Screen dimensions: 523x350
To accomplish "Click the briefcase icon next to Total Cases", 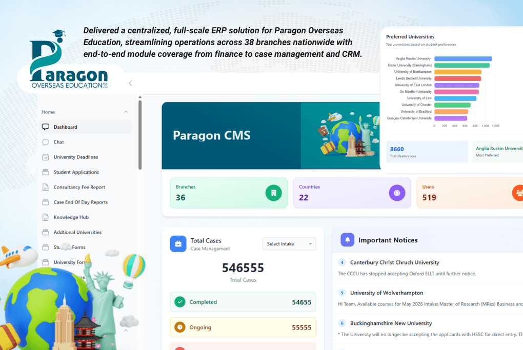I will click(178, 244).
